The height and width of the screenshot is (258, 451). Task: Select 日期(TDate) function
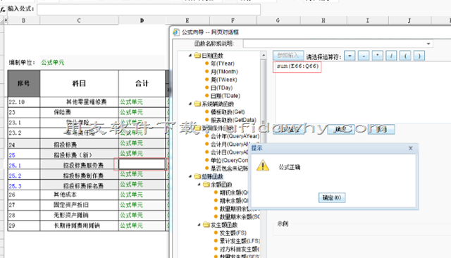pyautogui.click(x=225, y=96)
